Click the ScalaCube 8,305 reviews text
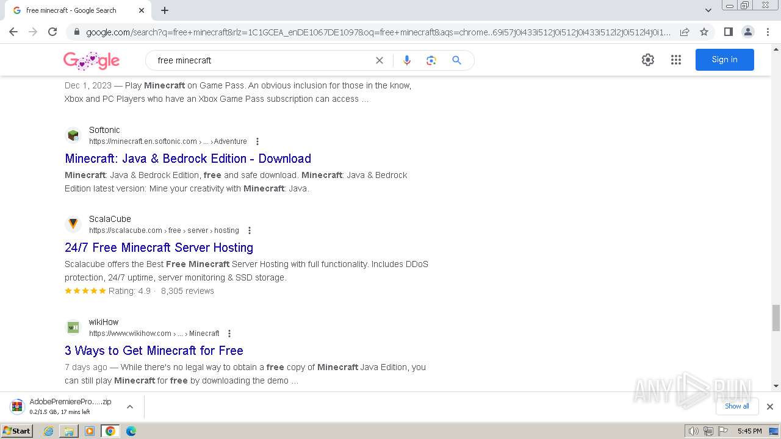Image resolution: width=781 pixels, height=439 pixels. pyautogui.click(x=187, y=291)
